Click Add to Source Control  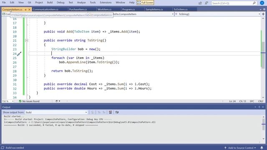[x=240, y=148]
